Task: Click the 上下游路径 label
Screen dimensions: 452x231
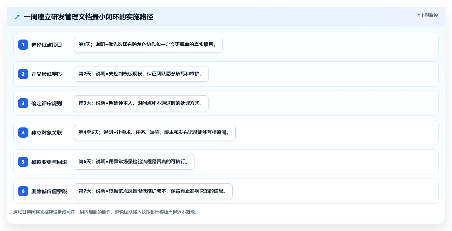Action: [427, 15]
